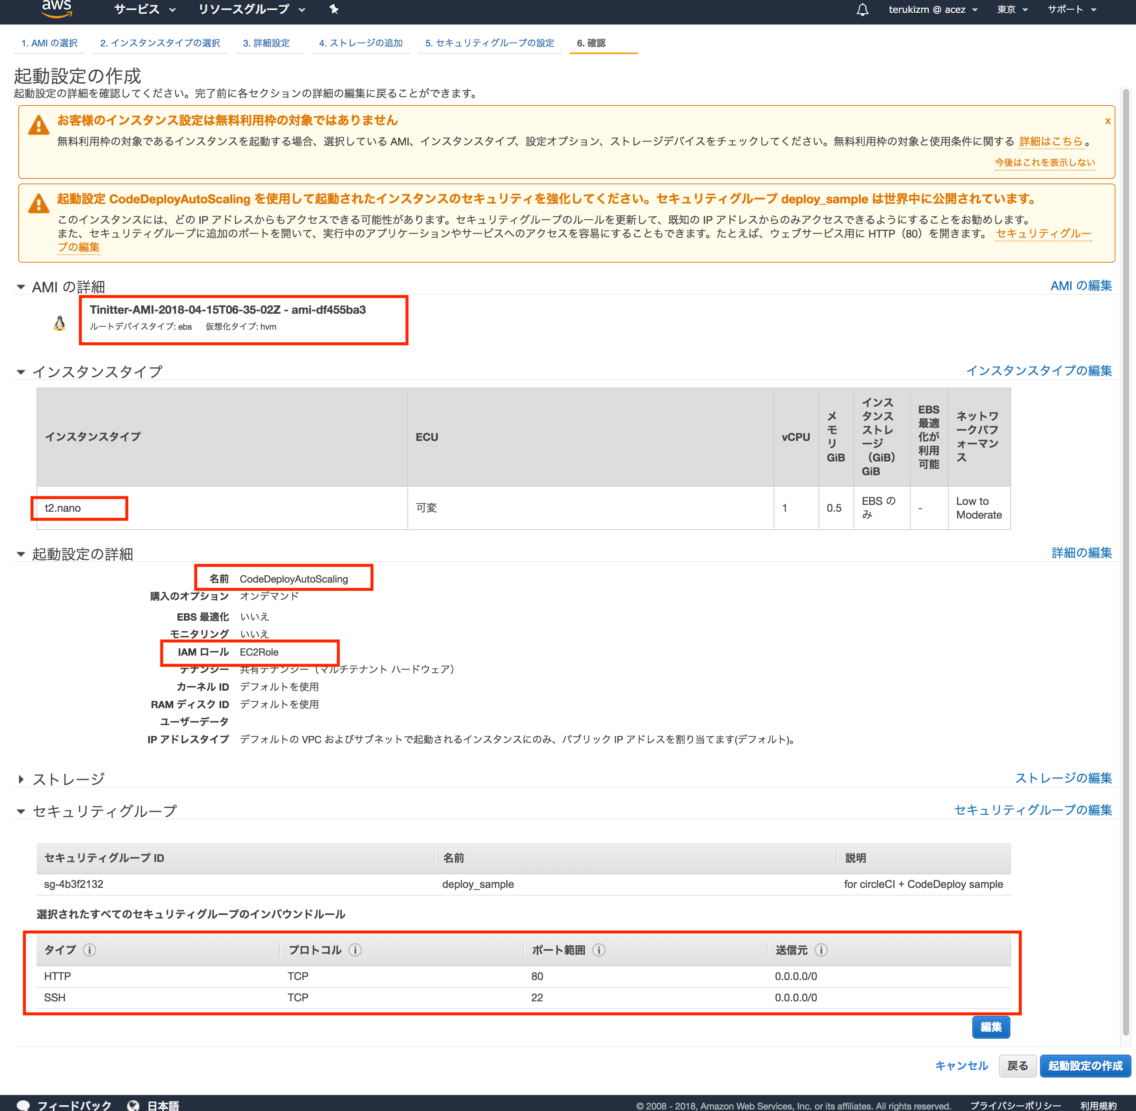Click セキュリティグループの編集 link beside the section header
1136x1111 pixels.
(1033, 810)
